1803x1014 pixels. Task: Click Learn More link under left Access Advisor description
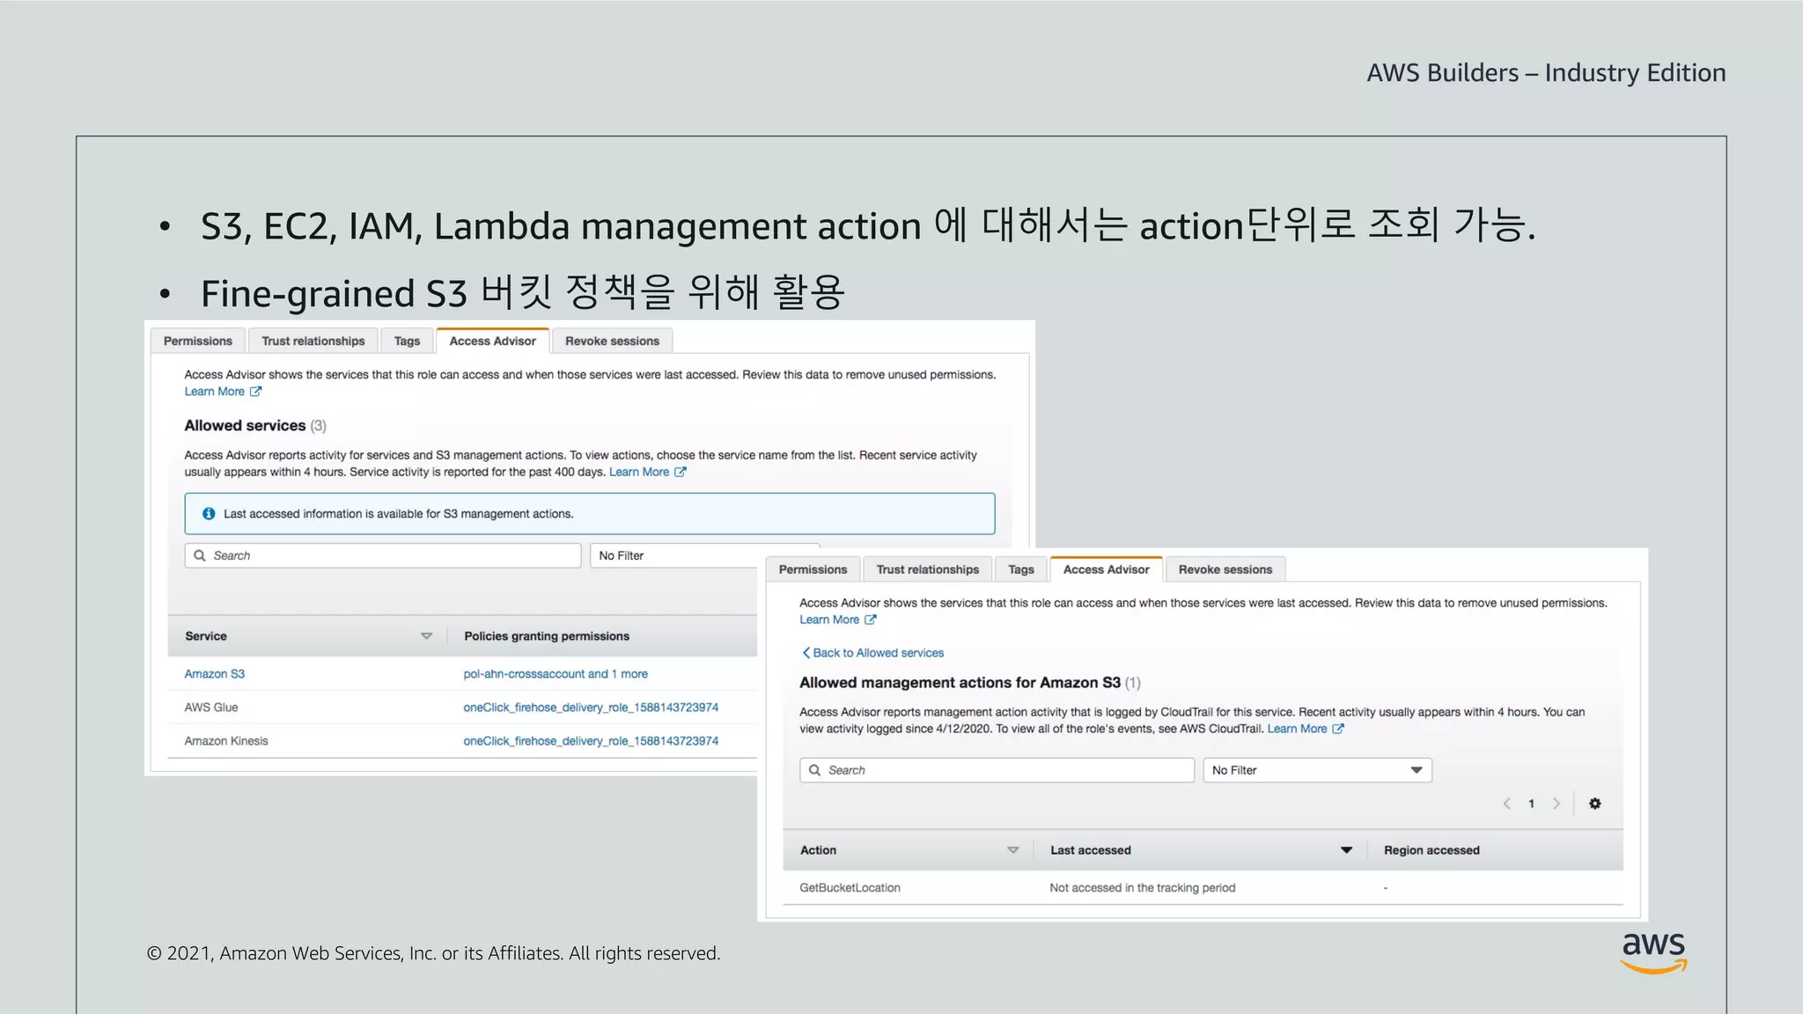[x=214, y=392]
